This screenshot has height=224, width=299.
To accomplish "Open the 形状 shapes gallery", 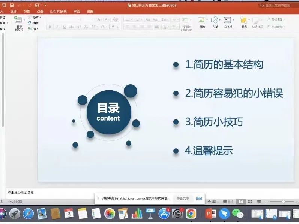I will [x=215, y=22].
